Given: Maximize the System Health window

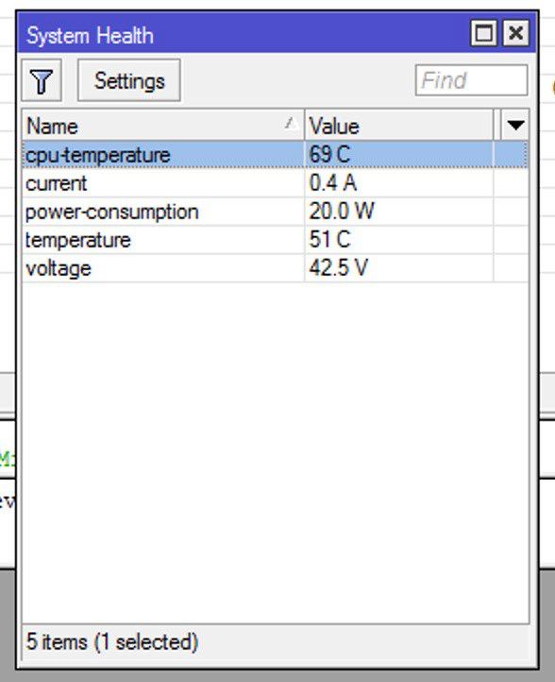Looking at the screenshot, I should 483,33.
